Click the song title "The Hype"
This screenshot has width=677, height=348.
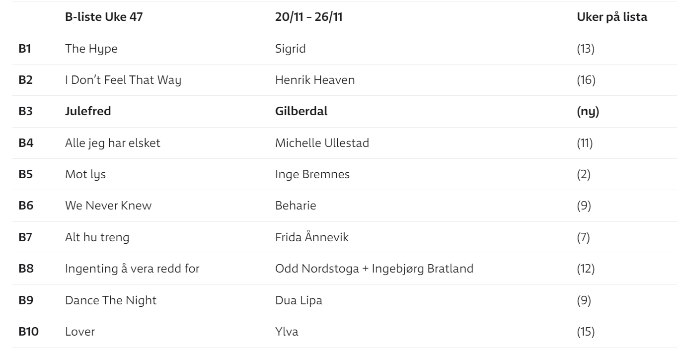pos(84,49)
